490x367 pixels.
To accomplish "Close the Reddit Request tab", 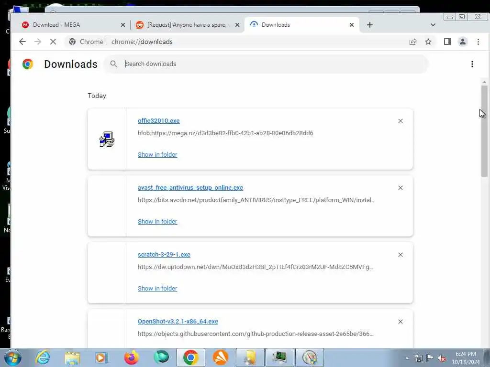I will point(237,25).
